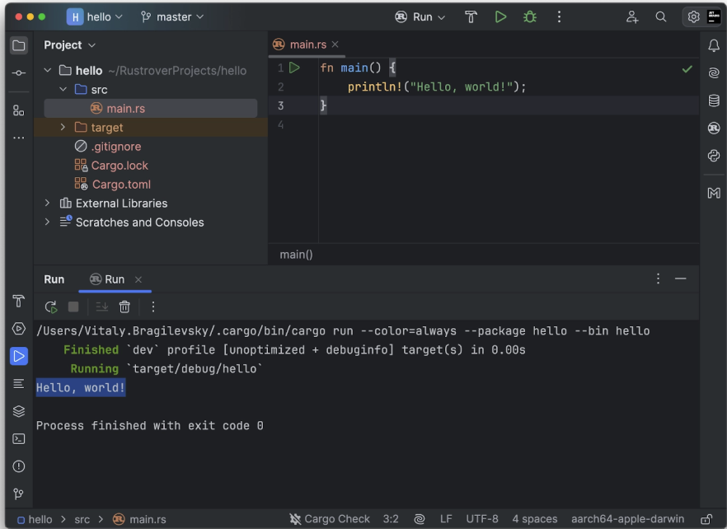Expand the target folder
This screenshot has width=727, height=529.
click(x=63, y=128)
